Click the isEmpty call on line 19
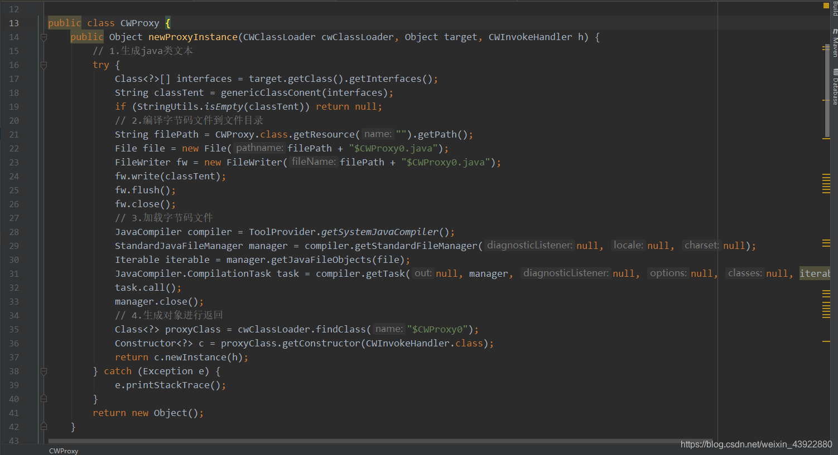This screenshot has height=455, width=838. pyautogui.click(x=224, y=107)
